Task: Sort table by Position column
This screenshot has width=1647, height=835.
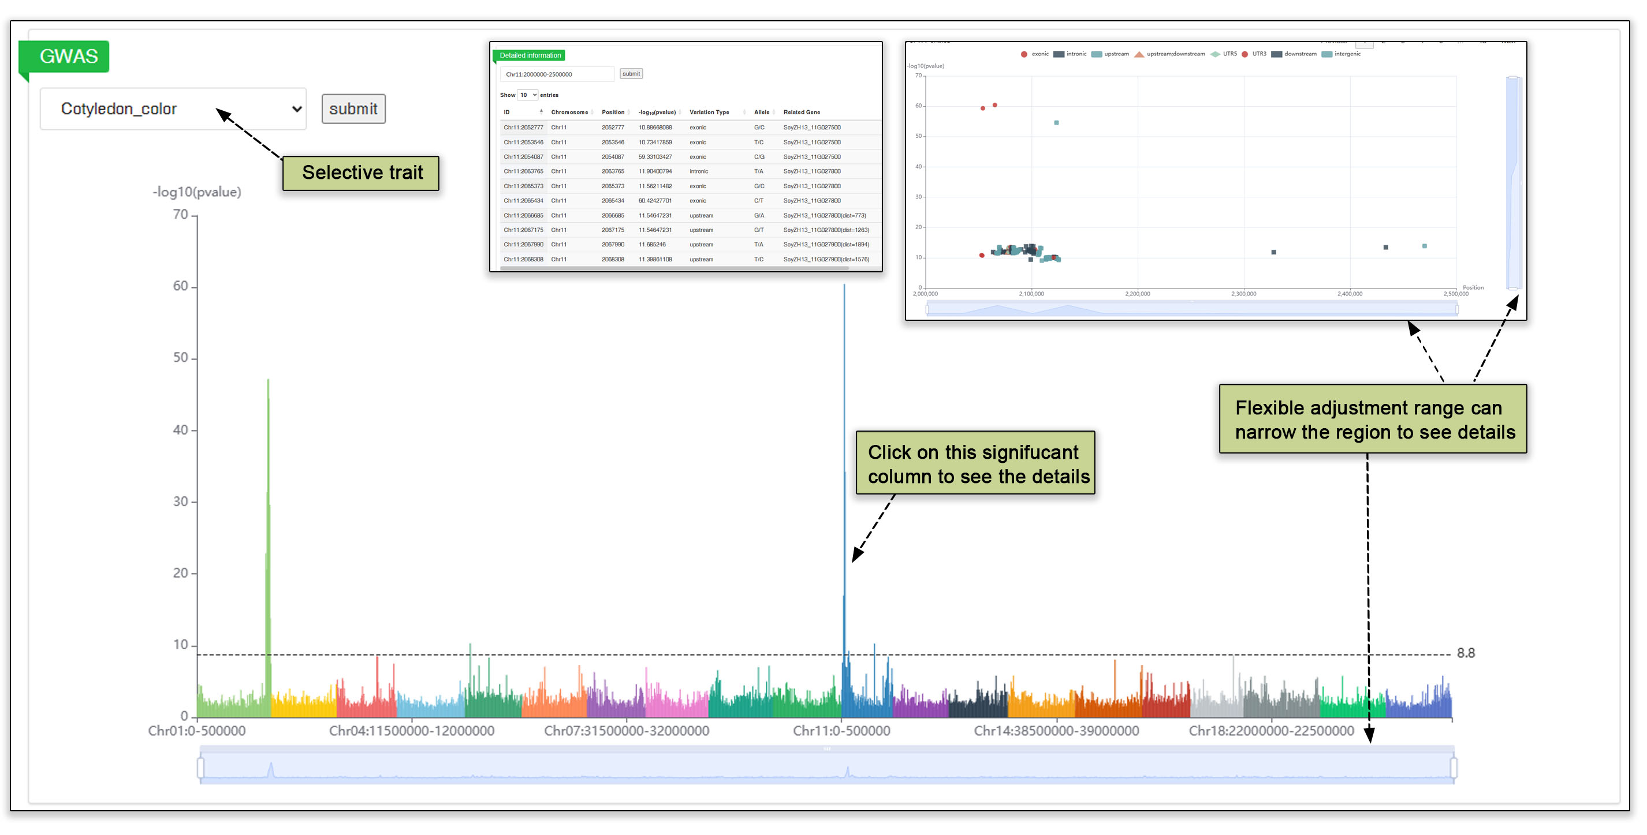Action: click(x=613, y=113)
